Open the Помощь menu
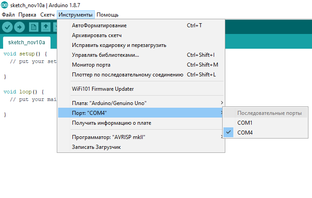This screenshot has height=198, width=312. click(x=107, y=15)
